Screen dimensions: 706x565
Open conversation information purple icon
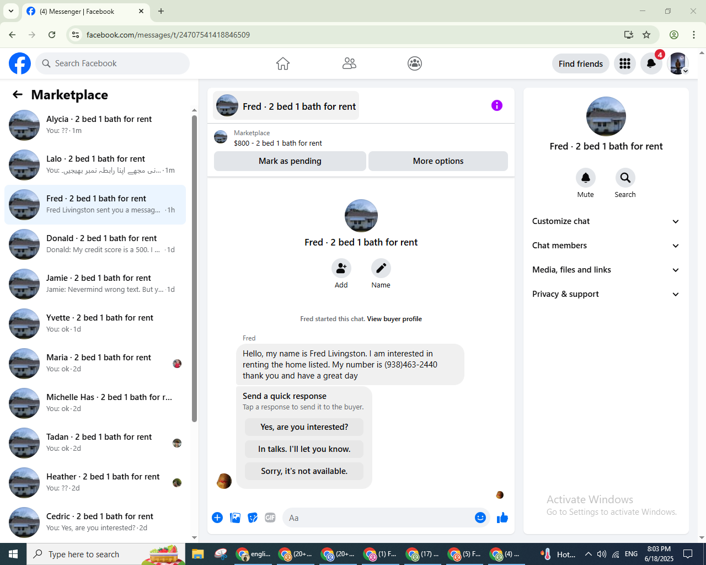tap(497, 105)
